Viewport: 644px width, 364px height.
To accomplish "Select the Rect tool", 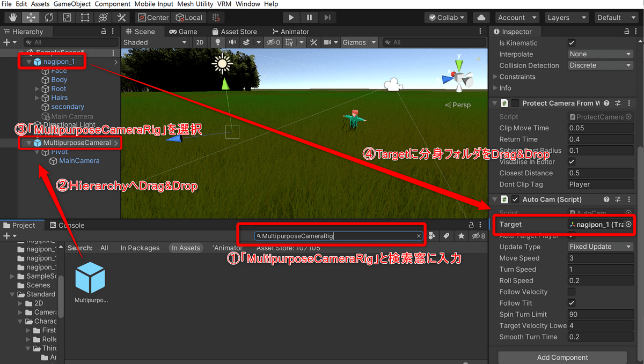I will pyautogui.click(x=85, y=18).
